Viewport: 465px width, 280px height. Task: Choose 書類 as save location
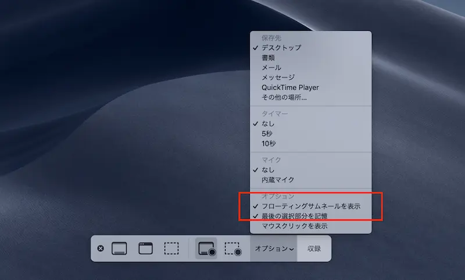click(311, 58)
